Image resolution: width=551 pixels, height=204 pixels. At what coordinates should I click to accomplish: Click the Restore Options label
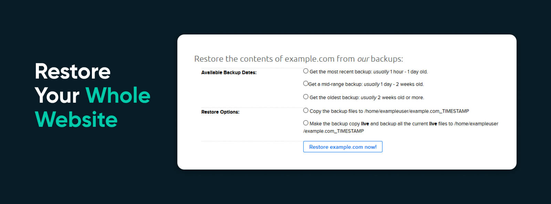click(220, 112)
